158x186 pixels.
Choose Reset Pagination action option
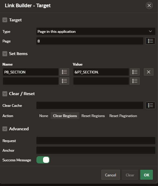pos(123,116)
